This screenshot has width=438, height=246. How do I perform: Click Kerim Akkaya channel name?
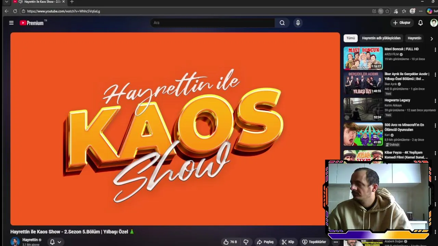(393, 106)
